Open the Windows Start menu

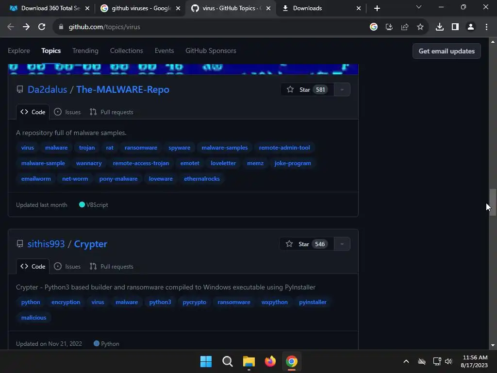click(x=206, y=361)
